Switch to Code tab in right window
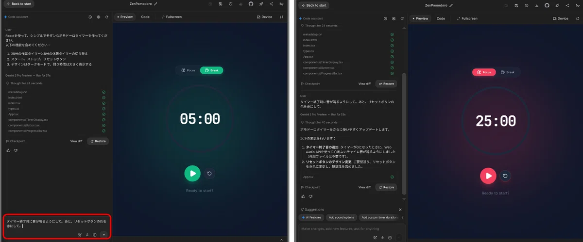 coord(441,18)
